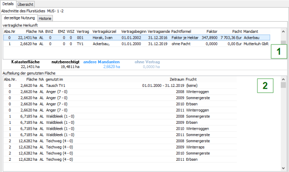Click the 31.12.2016 Vertragsende cell
Viewport: 289px width, 172px height.
pyautogui.click(x=158, y=38)
